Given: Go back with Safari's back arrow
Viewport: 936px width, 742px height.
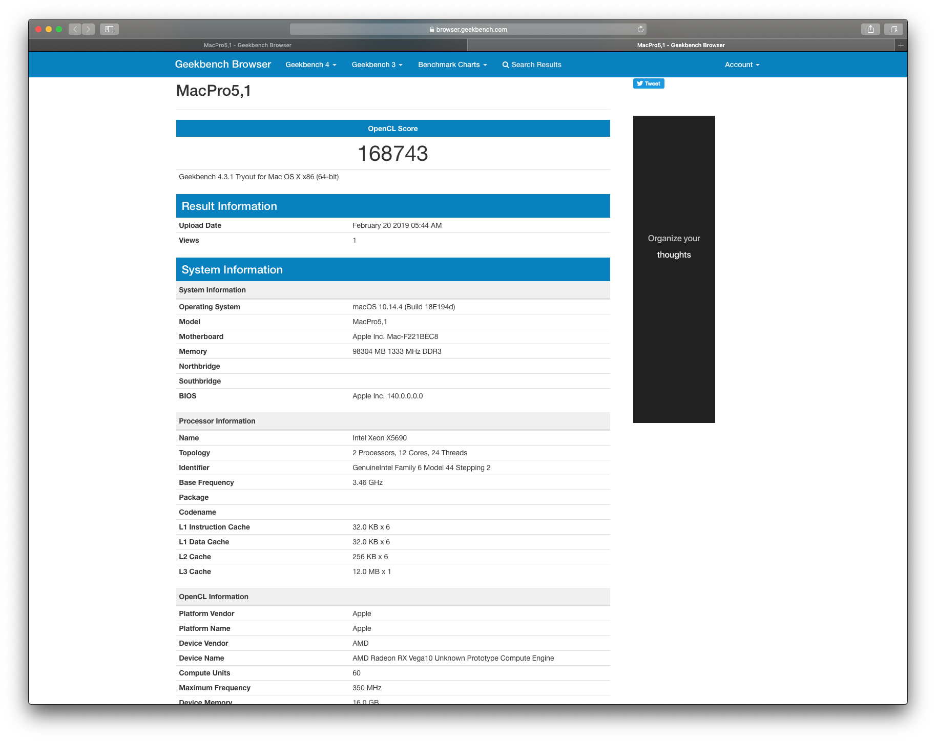Looking at the screenshot, I should point(75,29).
